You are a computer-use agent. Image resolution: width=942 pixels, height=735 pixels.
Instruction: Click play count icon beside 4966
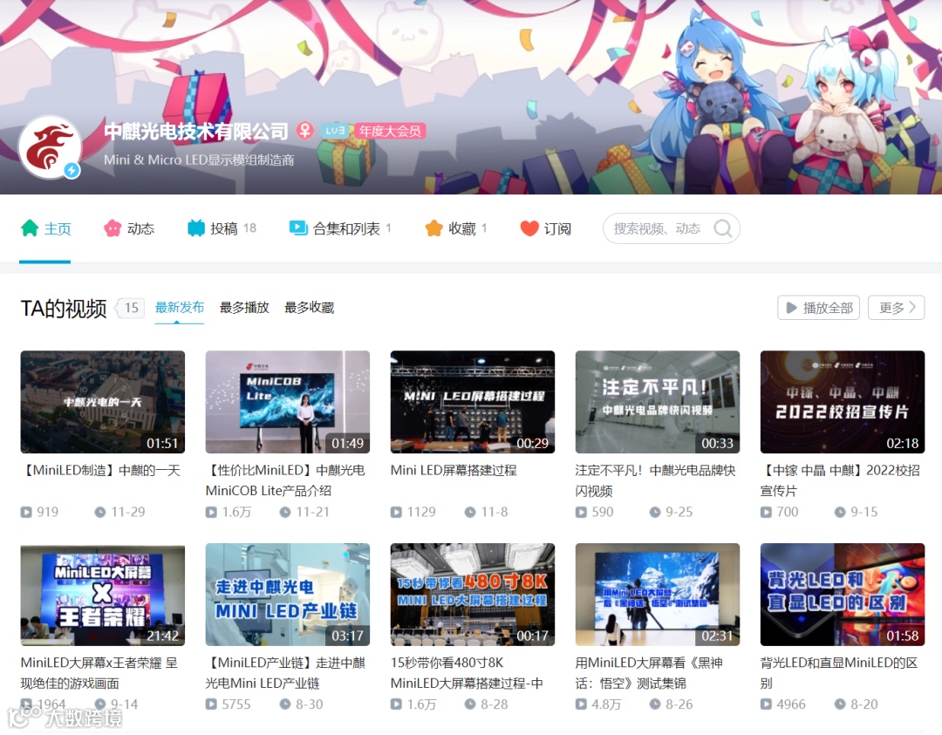click(767, 704)
